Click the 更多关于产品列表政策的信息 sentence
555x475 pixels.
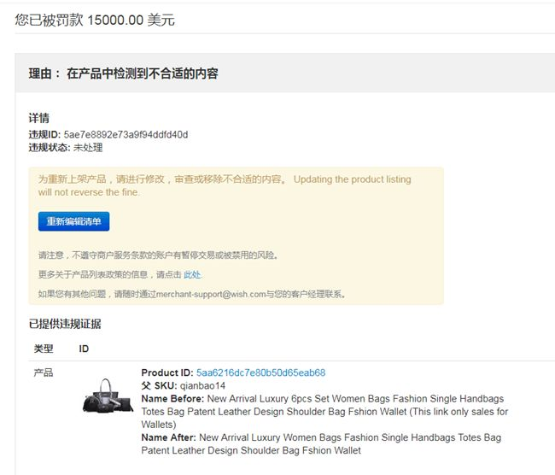[93, 274]
